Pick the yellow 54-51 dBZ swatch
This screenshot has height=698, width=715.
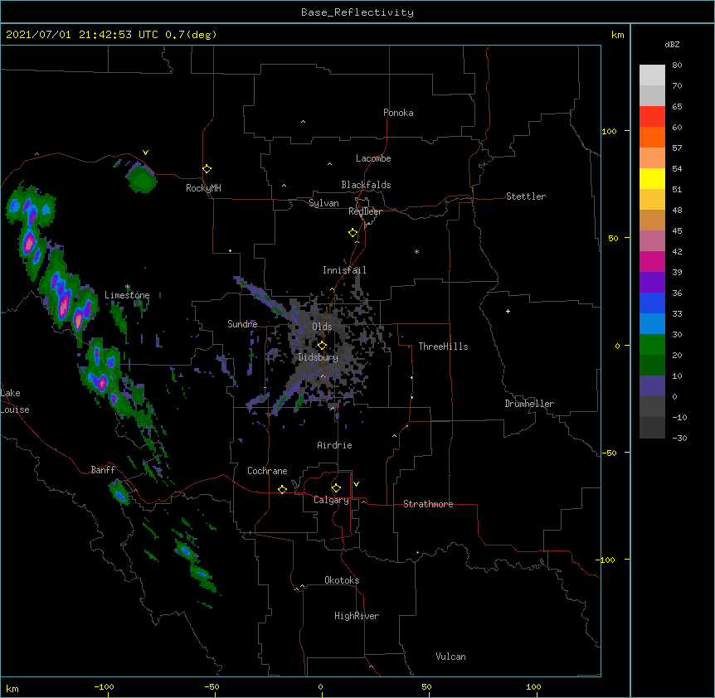(652, 179)
